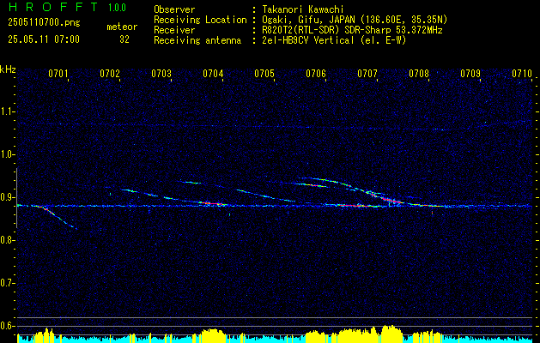Click time marker 0707
This screenshot has width=540, height=343.
click(x=367, y=73)
